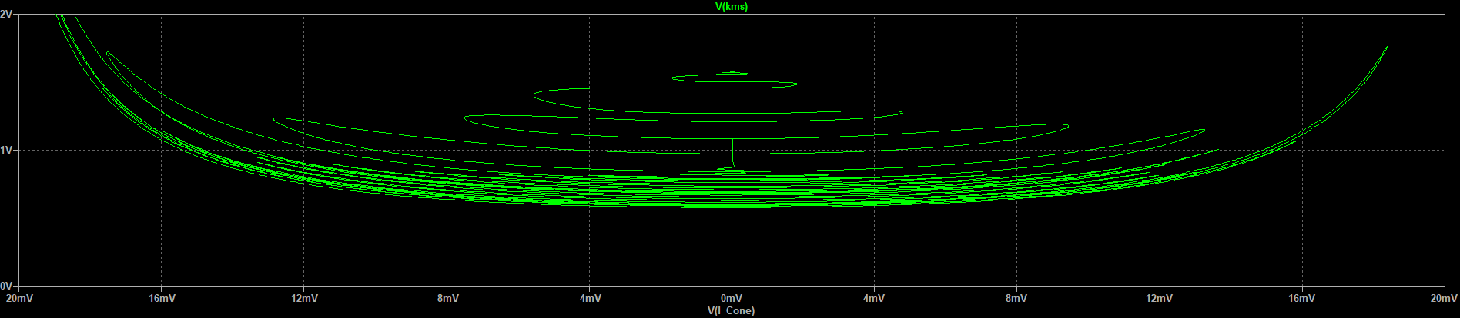
Task: Click the innermost small loop of the spiral trace
Action: pyautogui.click(x=728, y=74)
